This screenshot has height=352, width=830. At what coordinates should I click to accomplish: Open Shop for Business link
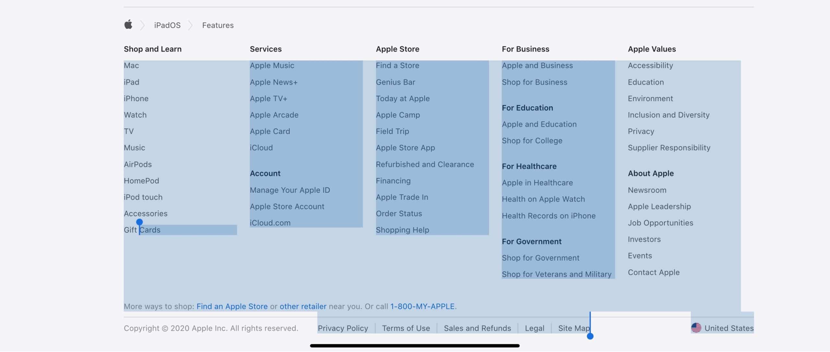point(534,82)
